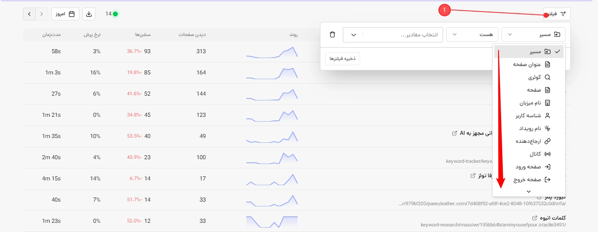The height and width of the screenshot is (232, 598).
Task: Choose the checked مسیر option
Action: coord(529,52)
